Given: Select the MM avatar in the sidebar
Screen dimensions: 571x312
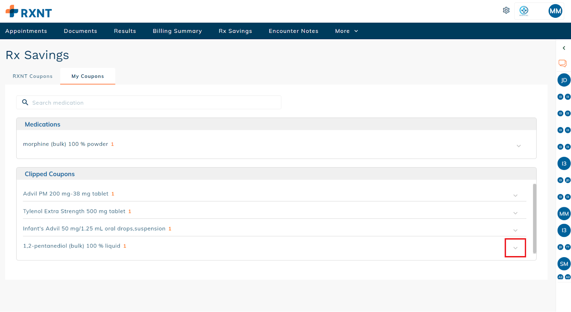Looking at the screenshot, I should coord(564,214).
